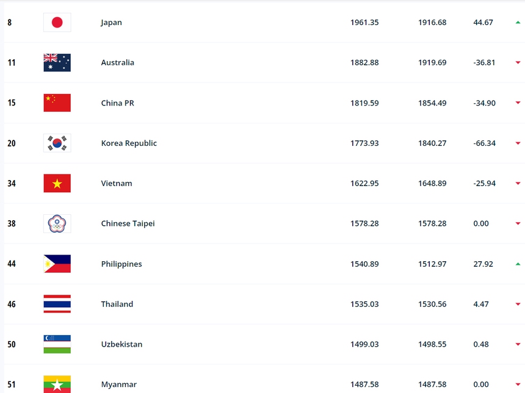Click China PR's points value 1819.59

click(x=364, y=103)
